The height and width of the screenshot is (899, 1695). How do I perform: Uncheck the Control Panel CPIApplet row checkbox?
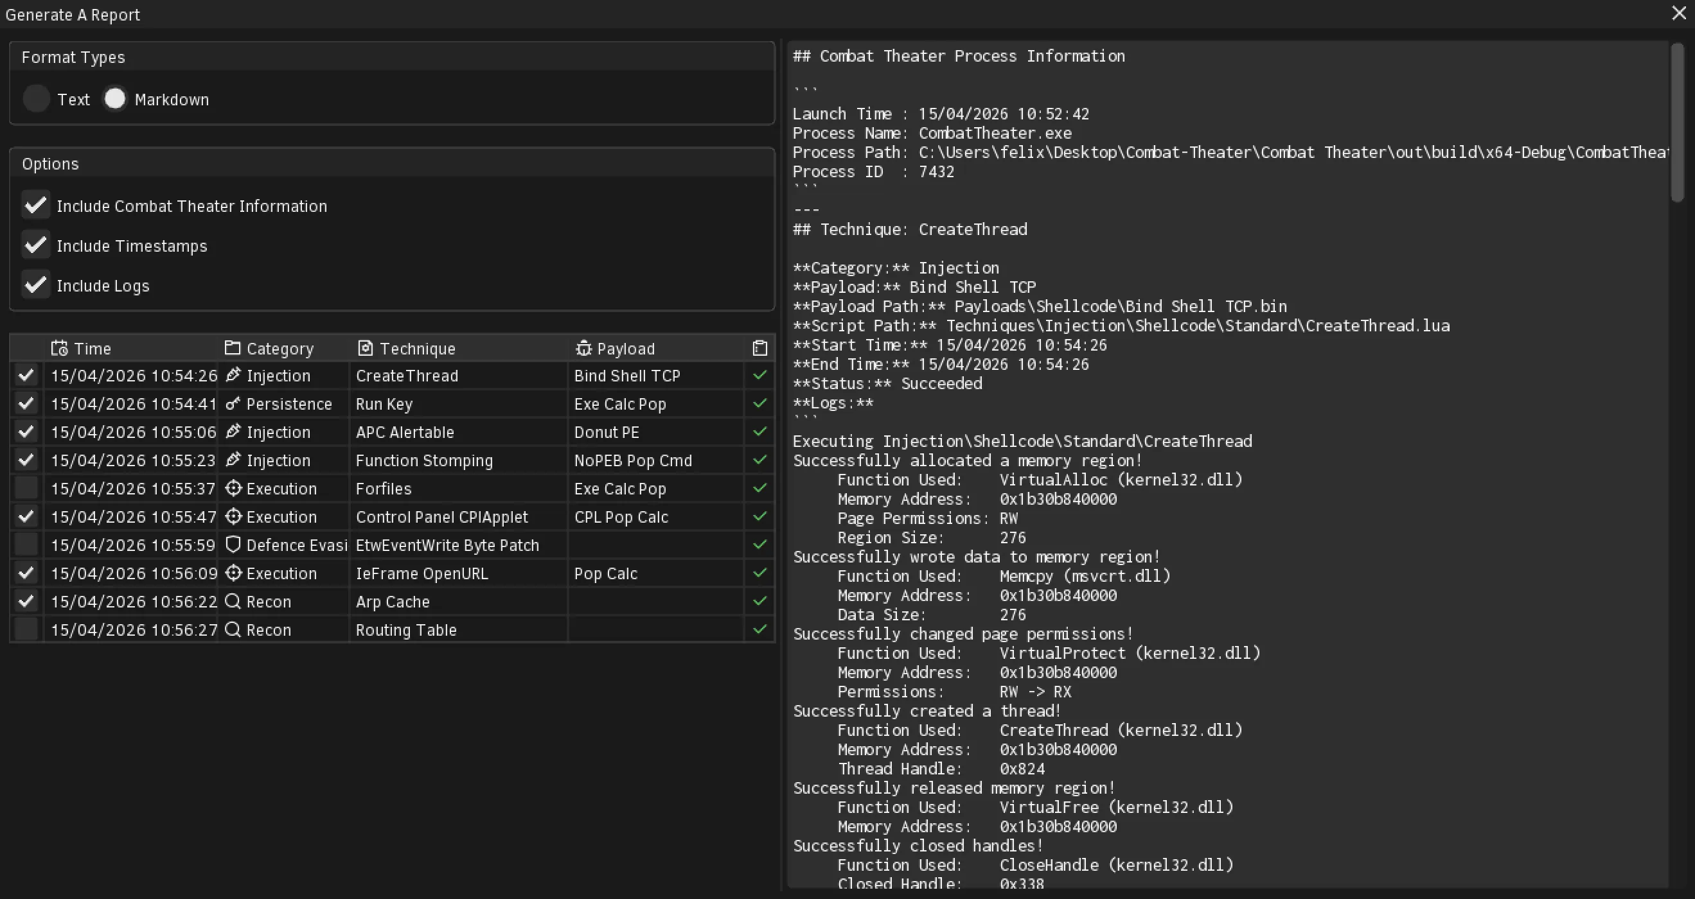coord(26,516)
